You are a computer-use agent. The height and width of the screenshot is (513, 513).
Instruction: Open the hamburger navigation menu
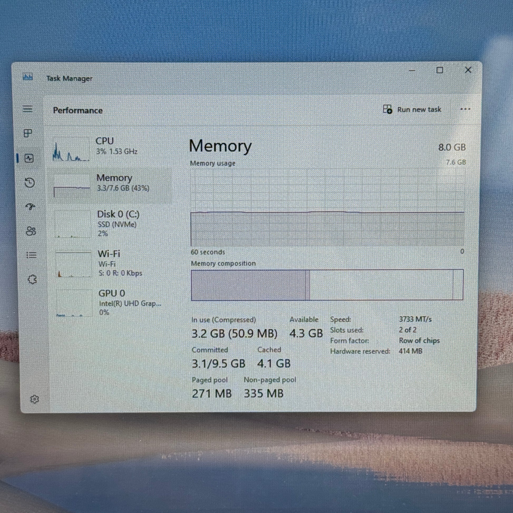[28, 109]
